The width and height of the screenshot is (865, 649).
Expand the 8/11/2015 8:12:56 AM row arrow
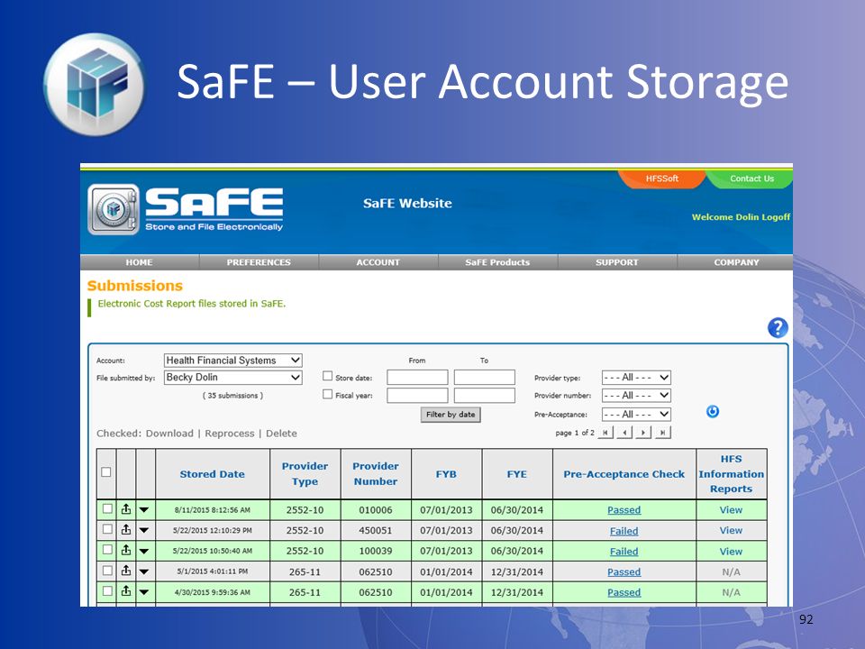144,510
